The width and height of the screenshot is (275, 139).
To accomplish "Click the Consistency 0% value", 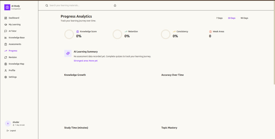I will [175, 36].
